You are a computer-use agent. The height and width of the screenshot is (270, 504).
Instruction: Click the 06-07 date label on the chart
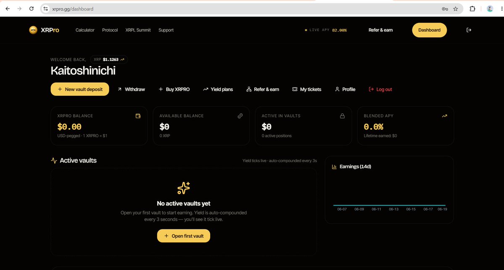click(x=342, y=209)
